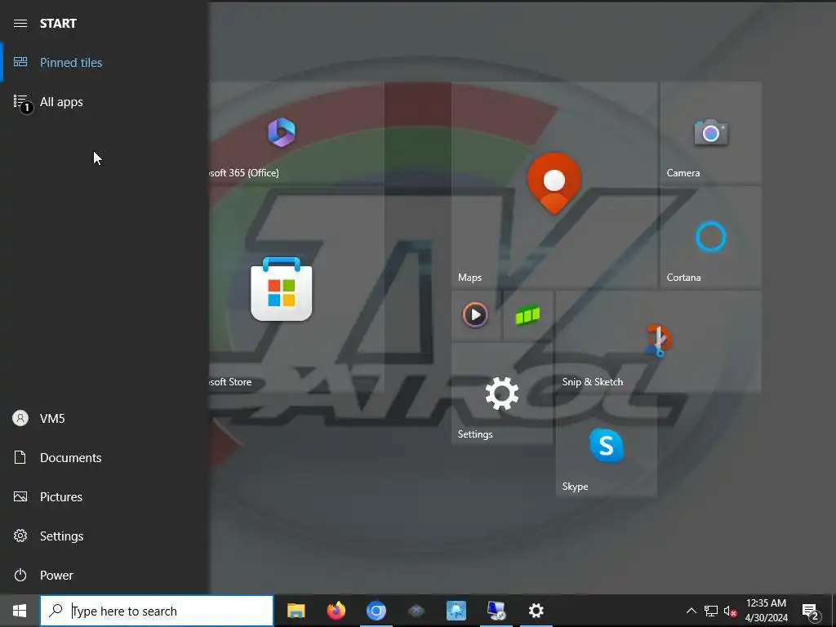Switch to Chromium browser on taskbar
The height and width of the screenshot is (627, 836).
(376, 611)
